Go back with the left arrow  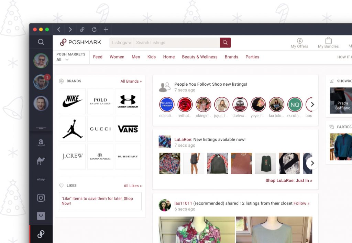pos(58,30)
